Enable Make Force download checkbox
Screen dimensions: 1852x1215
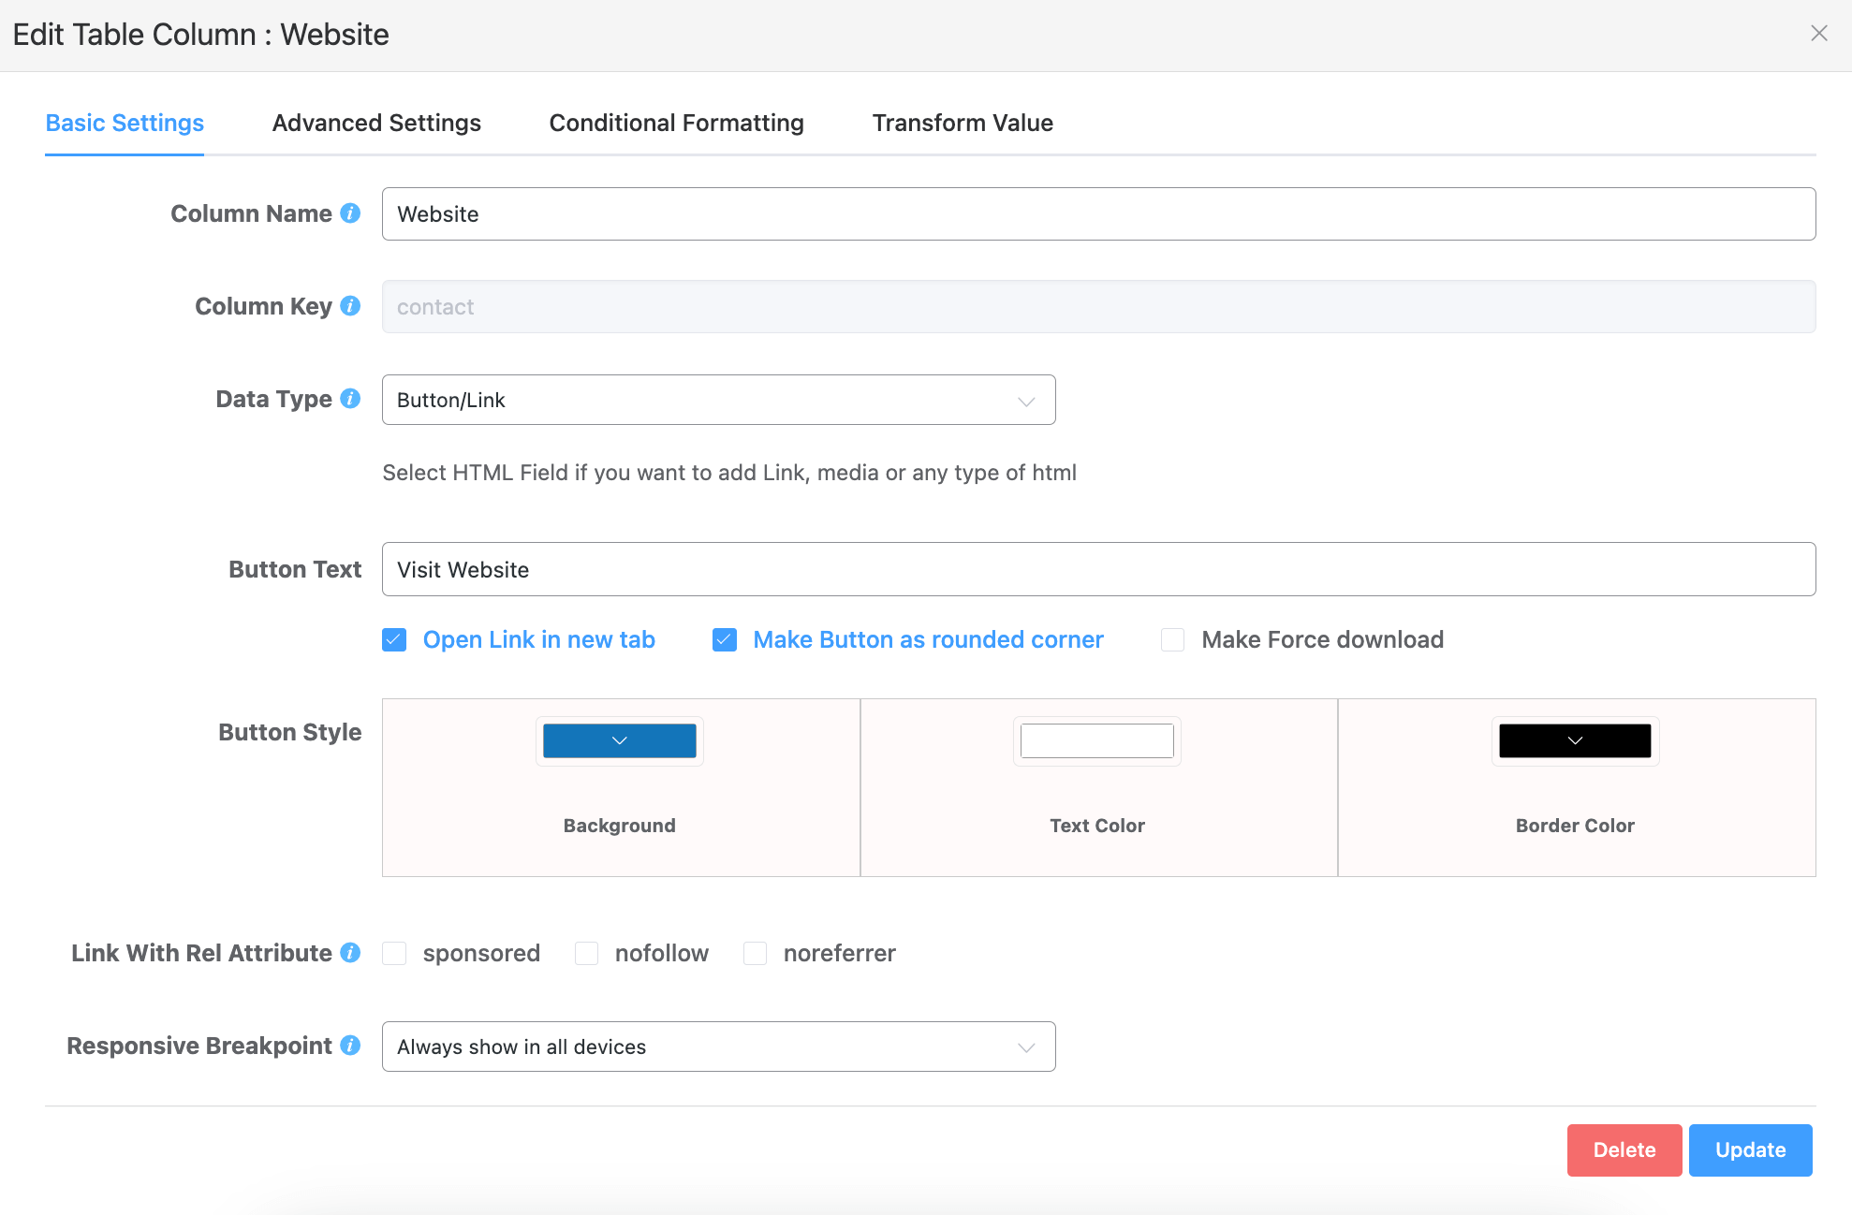1172,640
